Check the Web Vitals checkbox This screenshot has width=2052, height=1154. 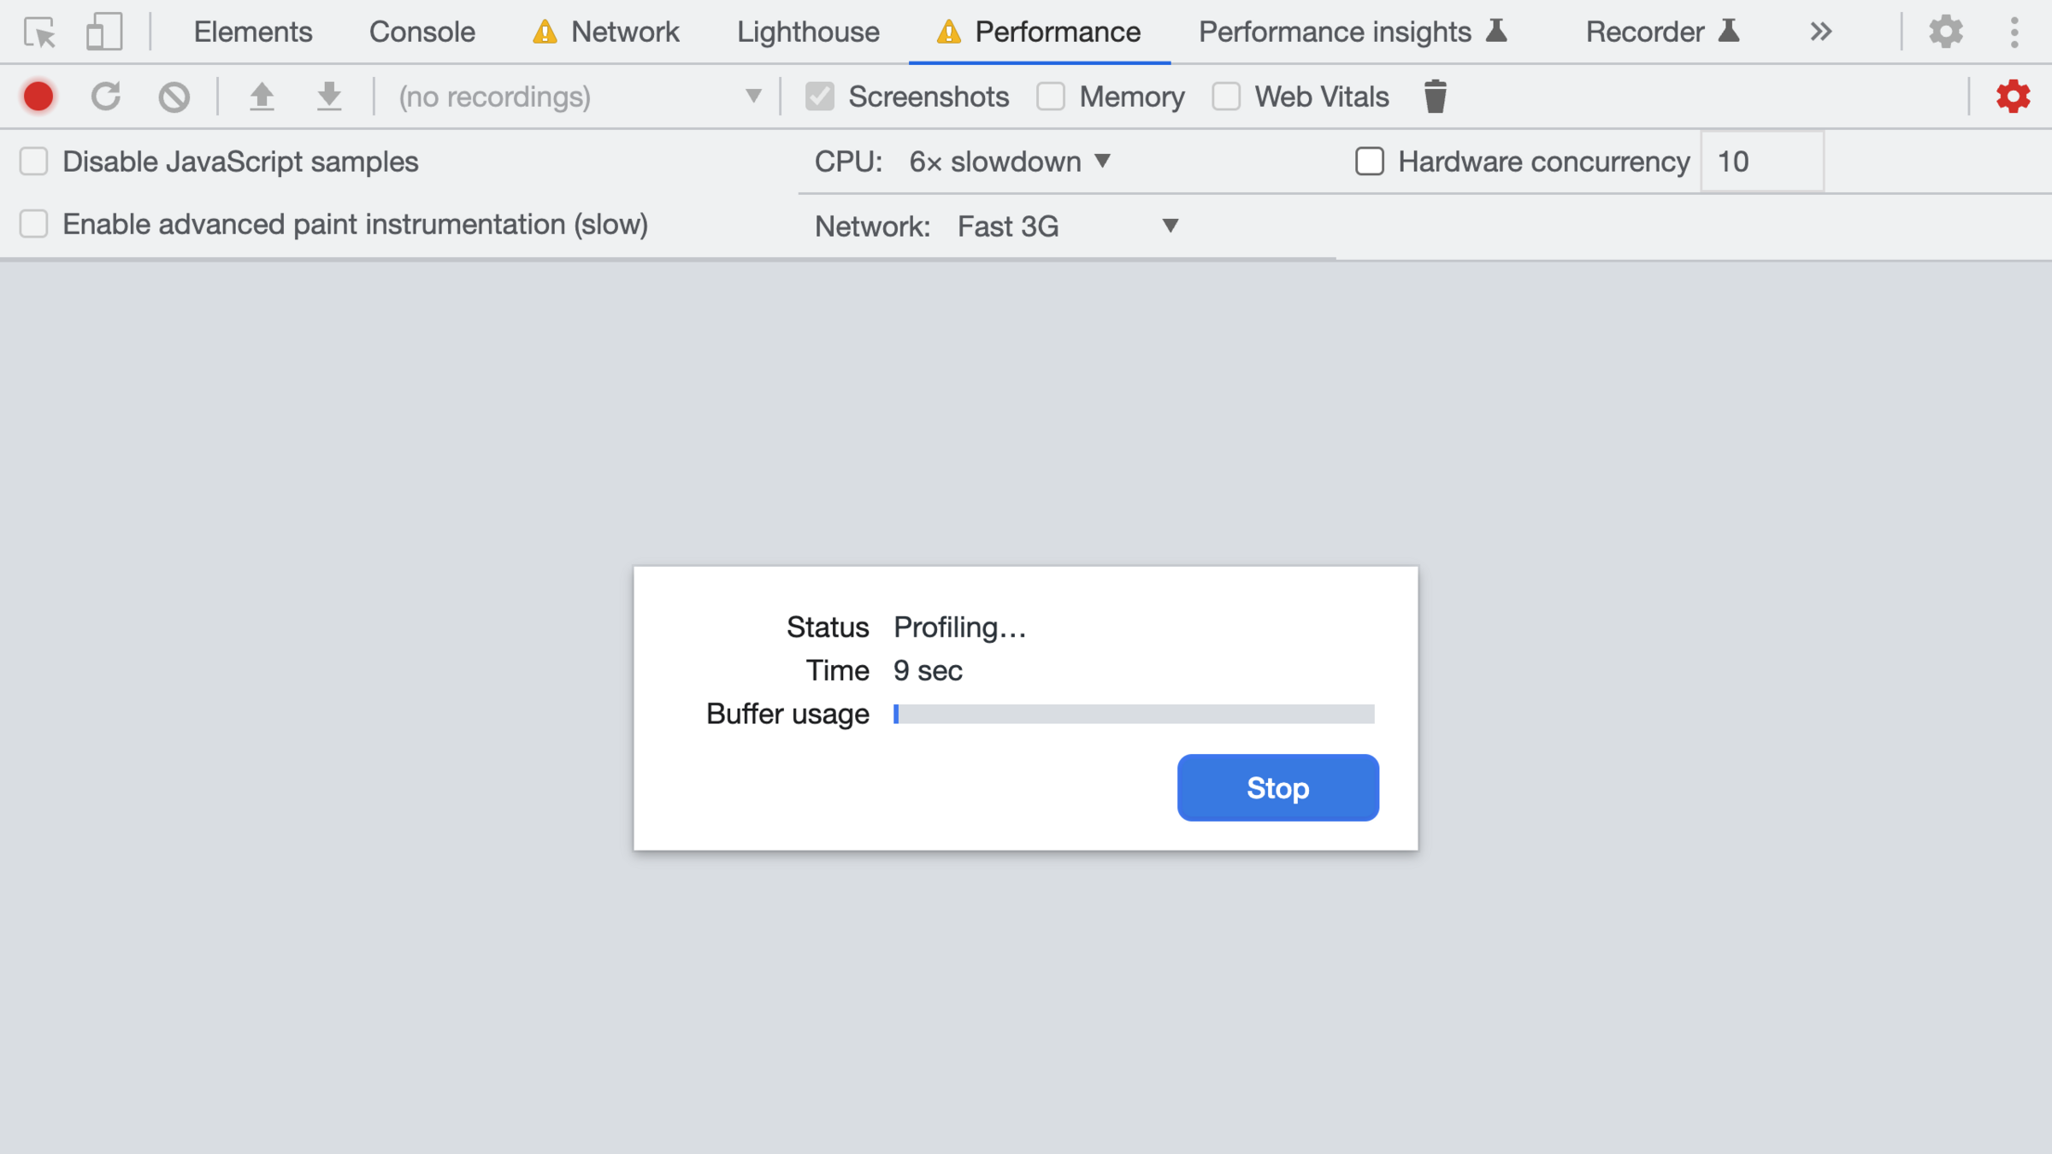coord(1226,97)
